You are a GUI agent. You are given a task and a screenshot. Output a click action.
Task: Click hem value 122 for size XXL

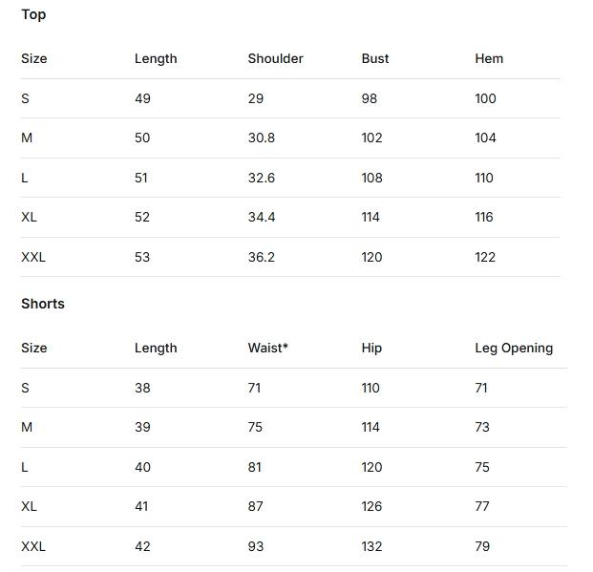485,257
